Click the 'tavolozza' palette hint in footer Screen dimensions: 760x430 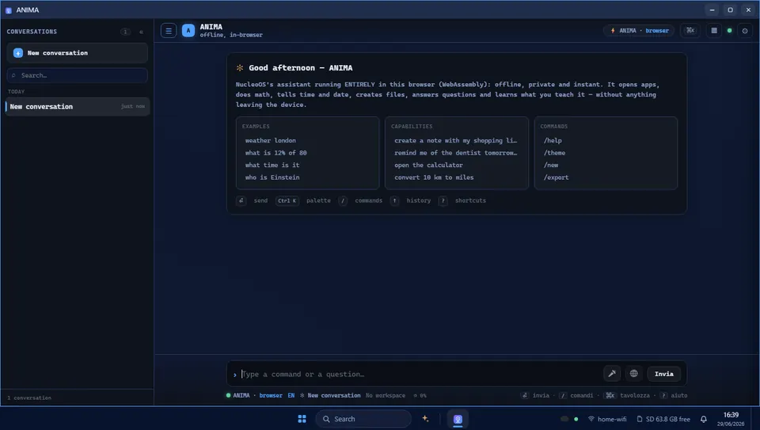(635, 396)
